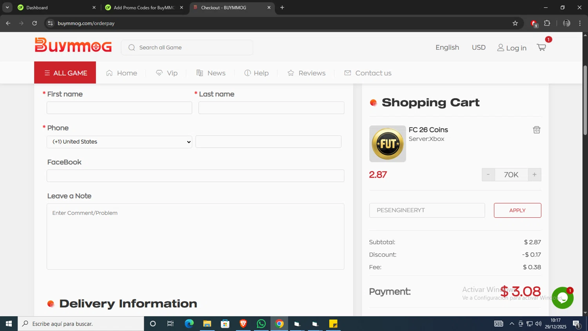Screen dimensions: 588x331
Task: Open the Vip page
Action: coord(167,73)
